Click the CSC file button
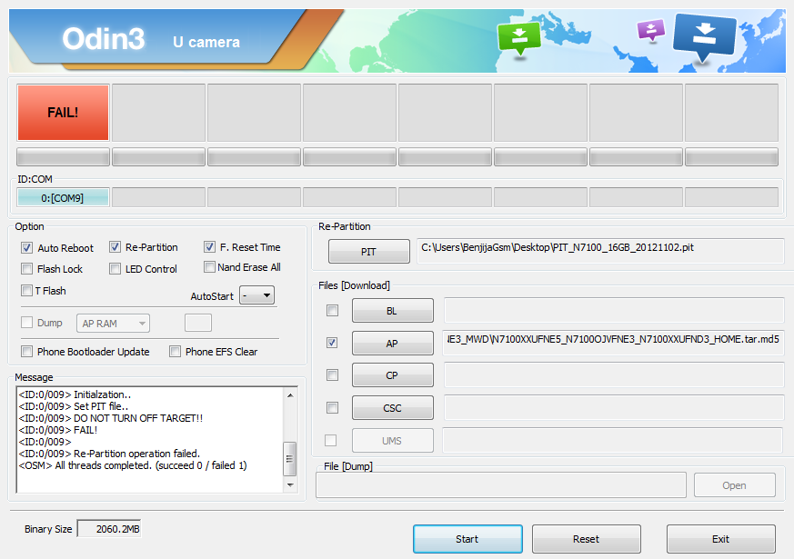 (x=392, y=408)
